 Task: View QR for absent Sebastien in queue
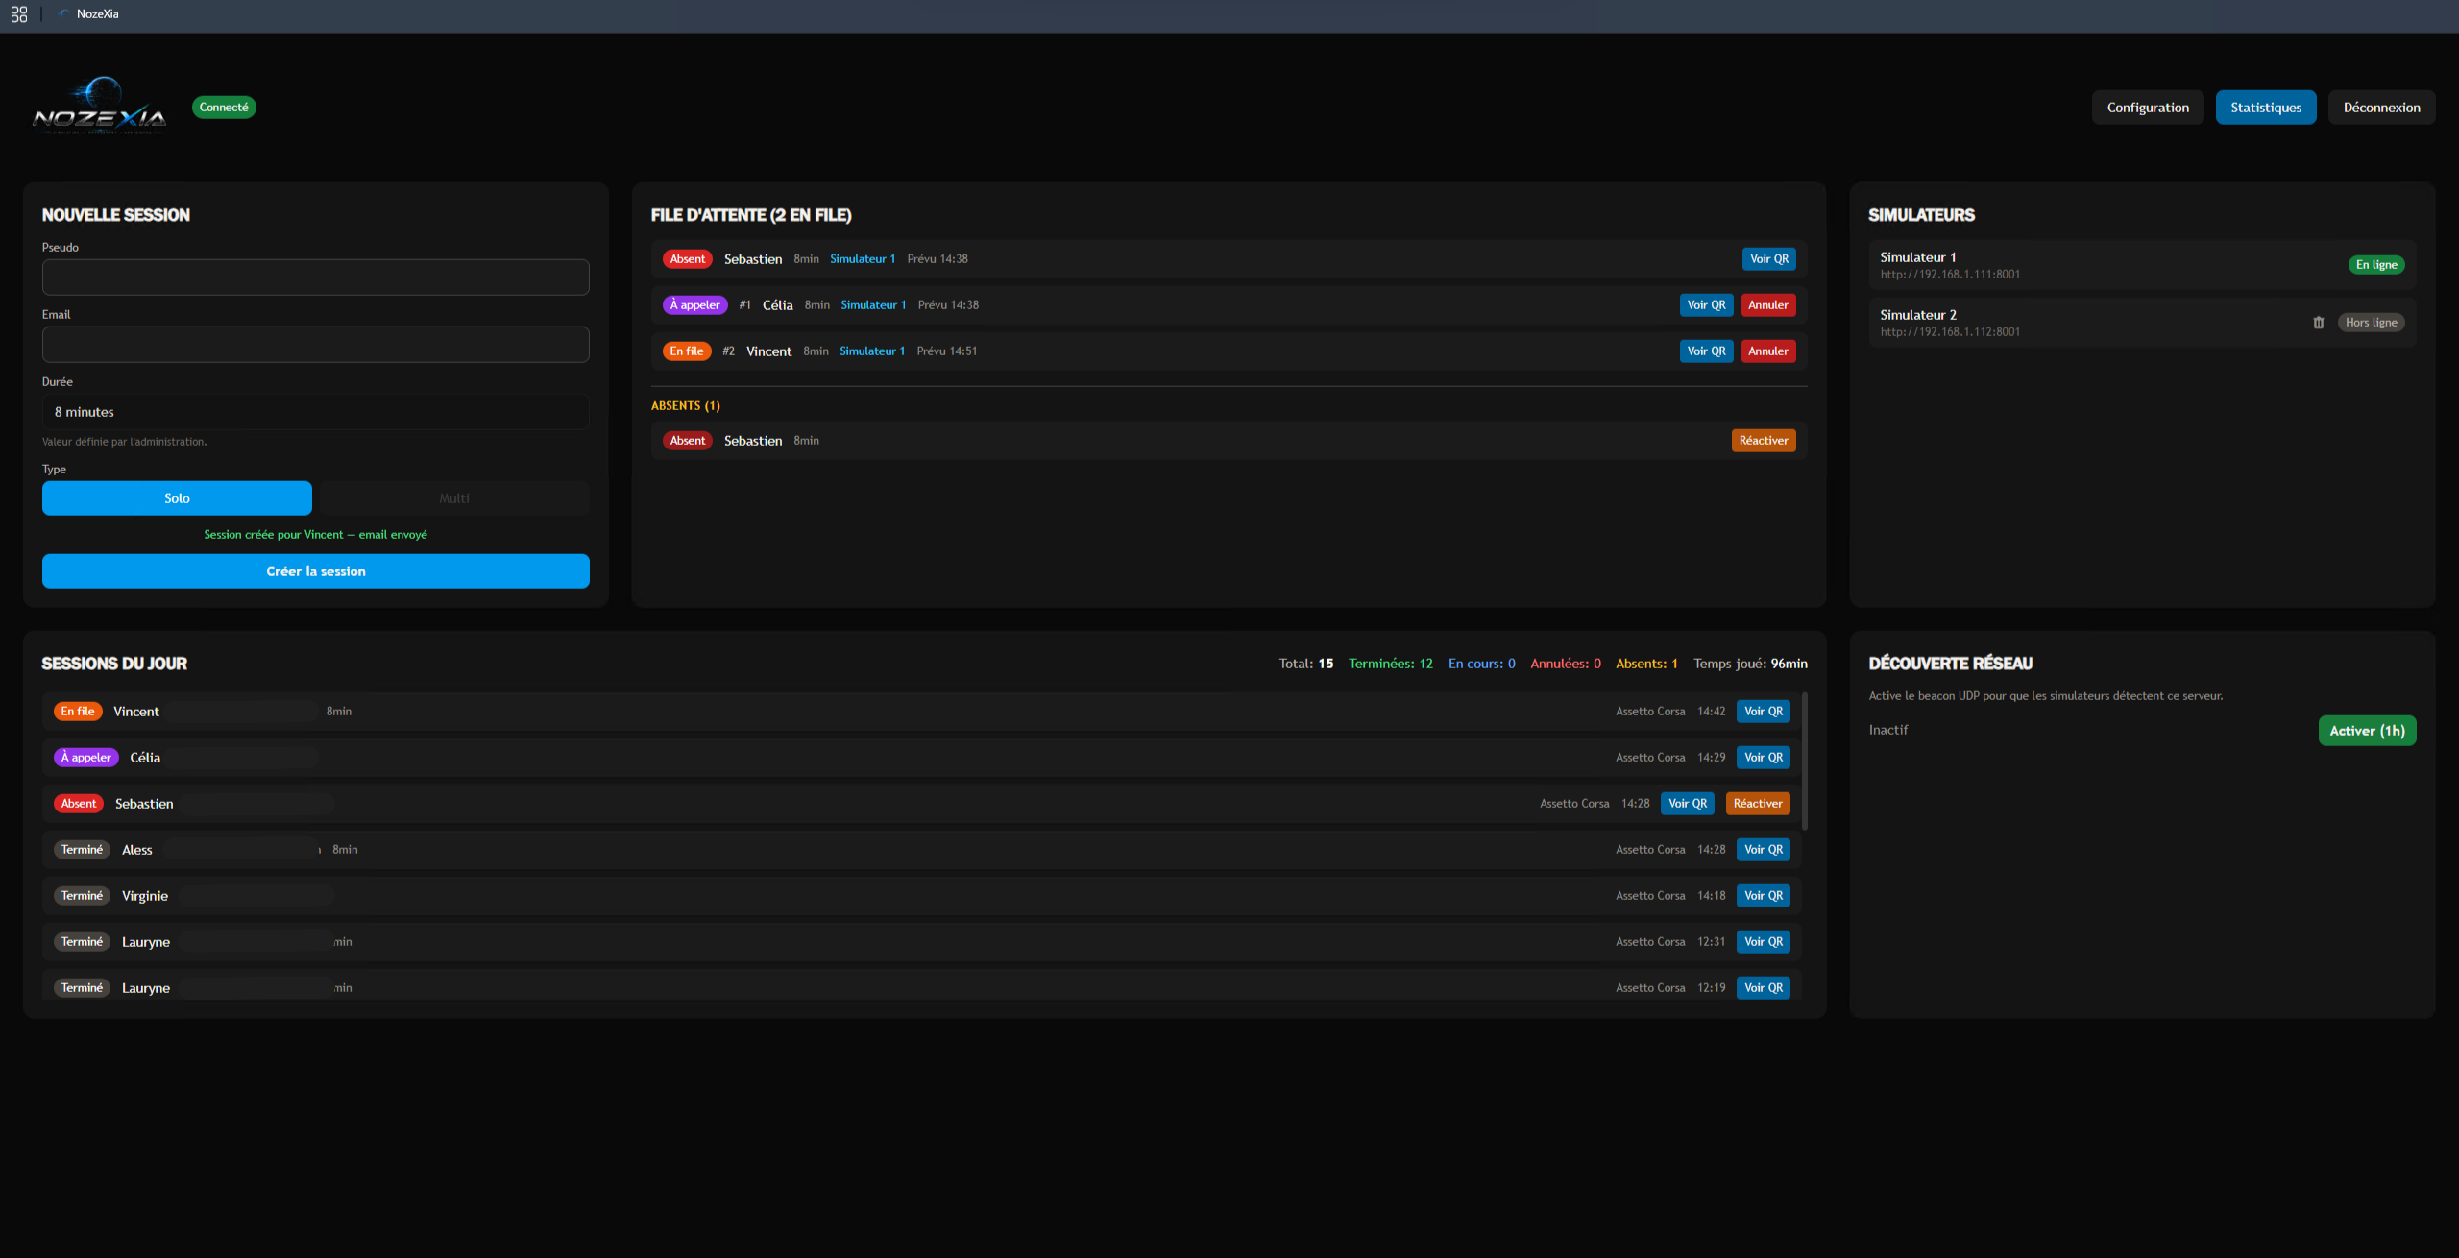point(1769,259)
